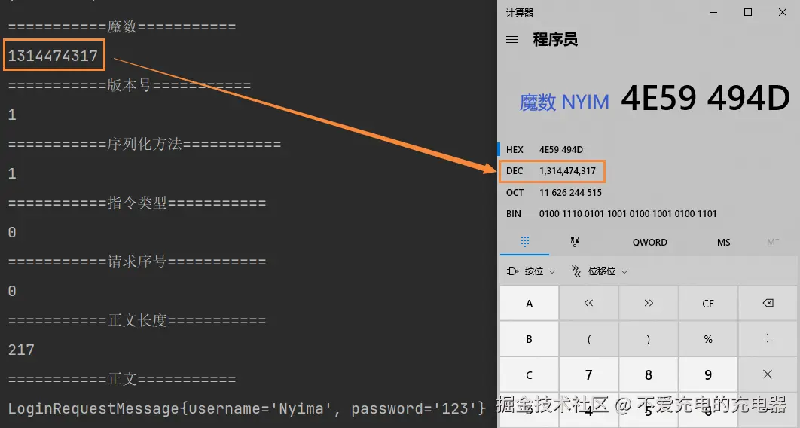Click the hex digit C key
This screenshot has height=428, width=800.
pos(529,375)
